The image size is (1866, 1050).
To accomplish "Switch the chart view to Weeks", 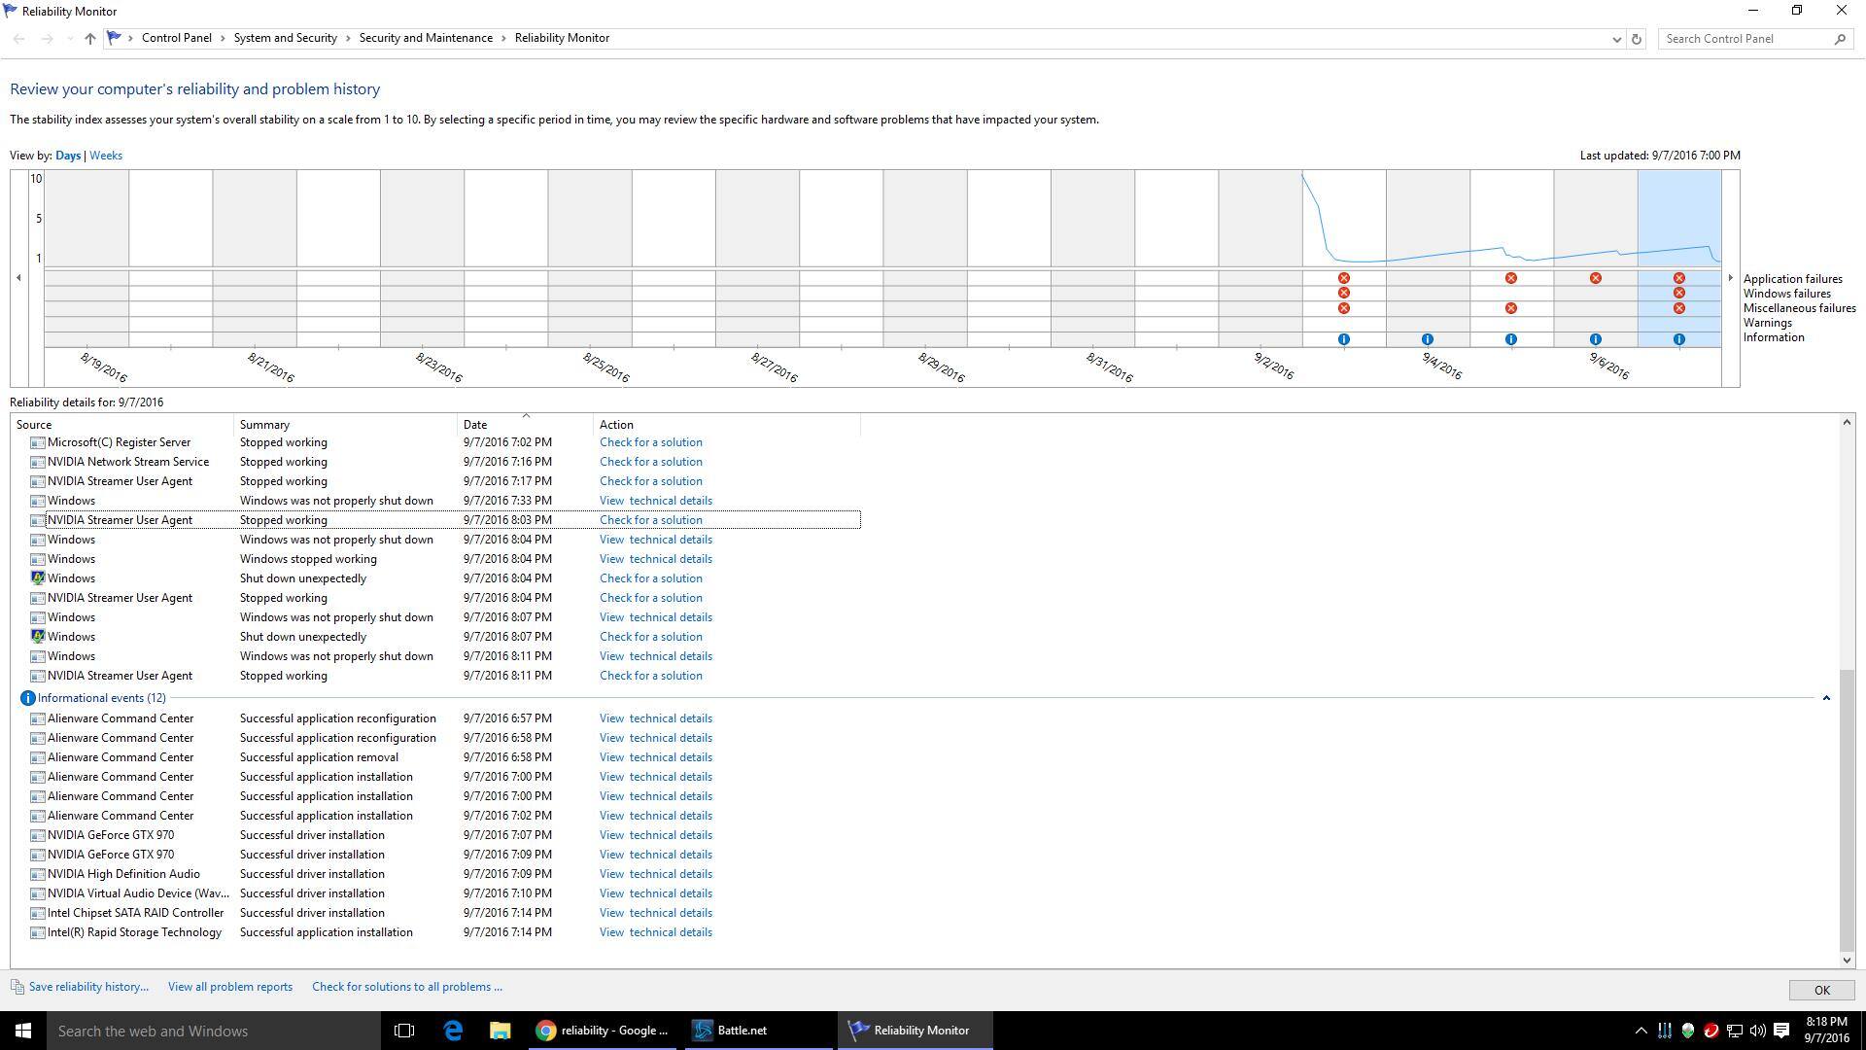I will 106,156.
